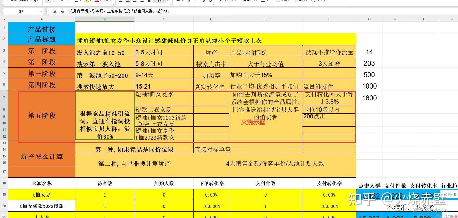Click the cell 没就不推给你流量

329,51
